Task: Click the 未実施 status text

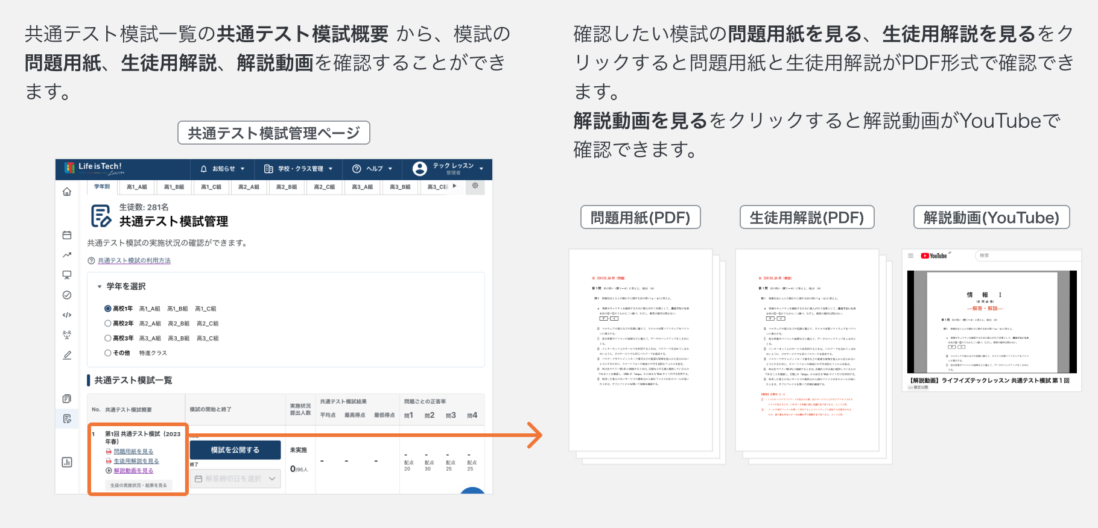Action: (299, 450)
